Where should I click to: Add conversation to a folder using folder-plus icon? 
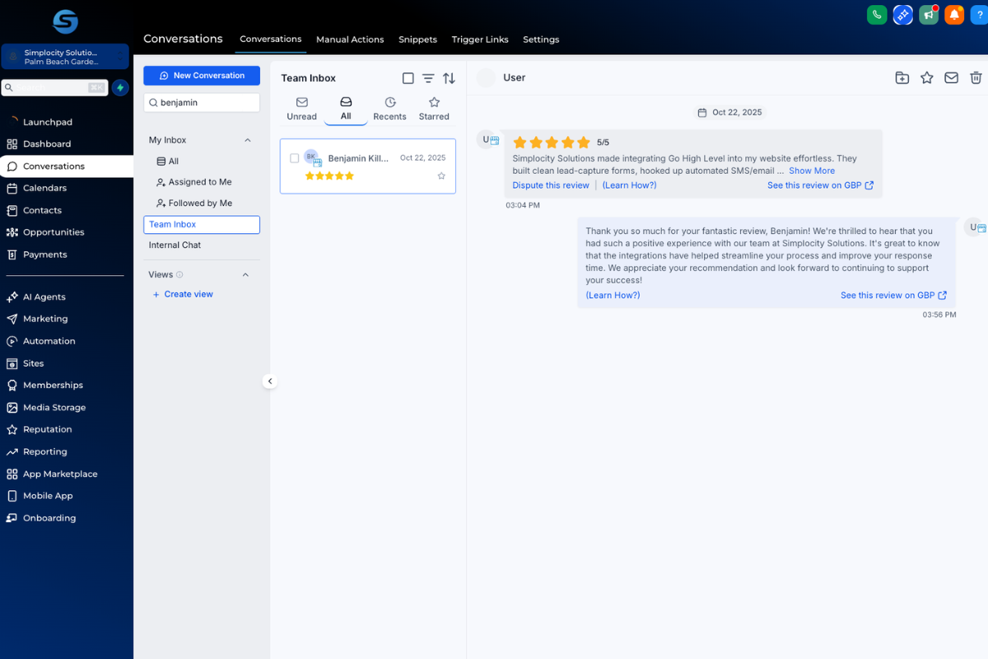[x=902, y=77]
